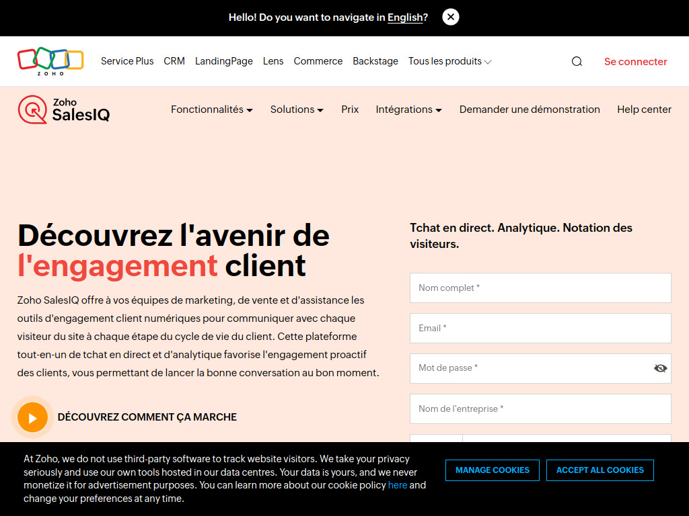Image resolution: width=689 pixels, height=516 pixels.
Task: Focus the Nom complet input field
Action: click(x=540, y=288)
